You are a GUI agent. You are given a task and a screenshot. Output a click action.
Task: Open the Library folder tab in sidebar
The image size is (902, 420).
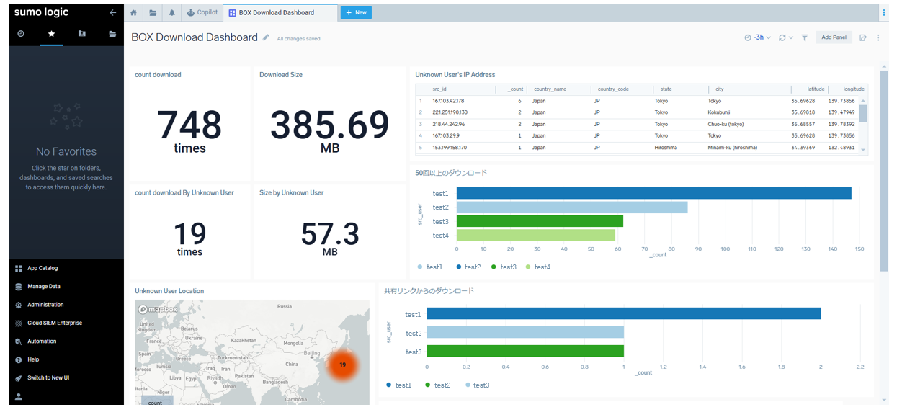(112, 34)
